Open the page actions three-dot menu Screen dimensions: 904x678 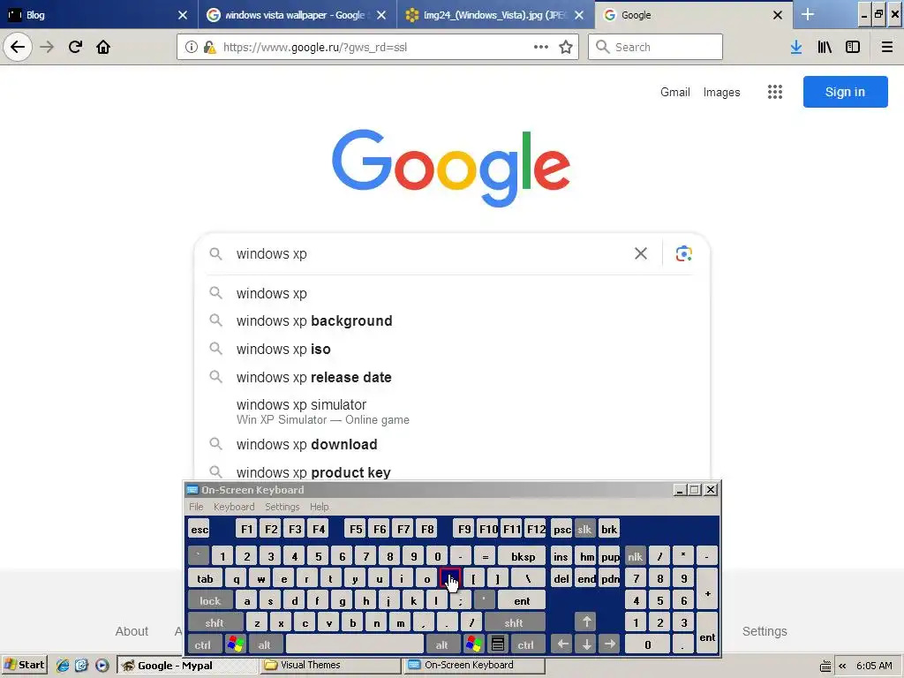coord(541,47)
